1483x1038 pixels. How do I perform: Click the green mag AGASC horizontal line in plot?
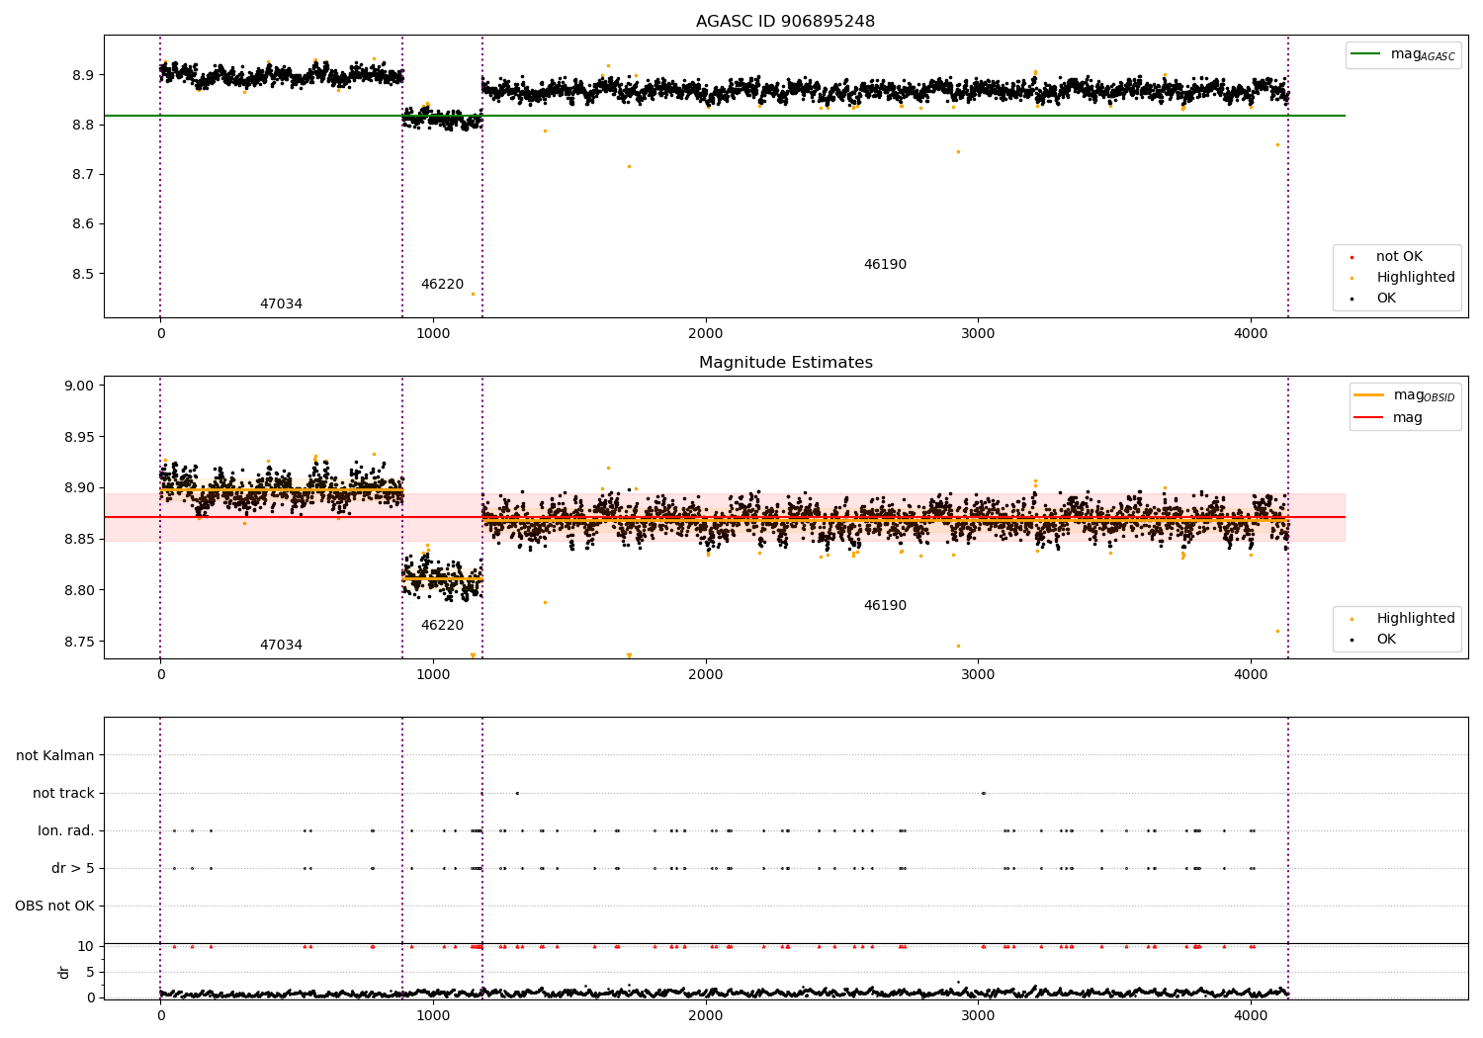coord(725,116)
